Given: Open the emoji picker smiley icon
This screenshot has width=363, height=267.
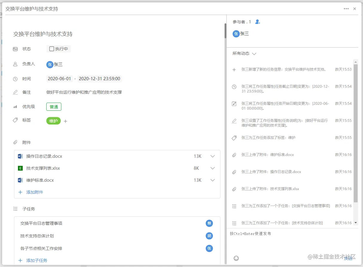Looking at the screenshot, I should tap(236, 258).
